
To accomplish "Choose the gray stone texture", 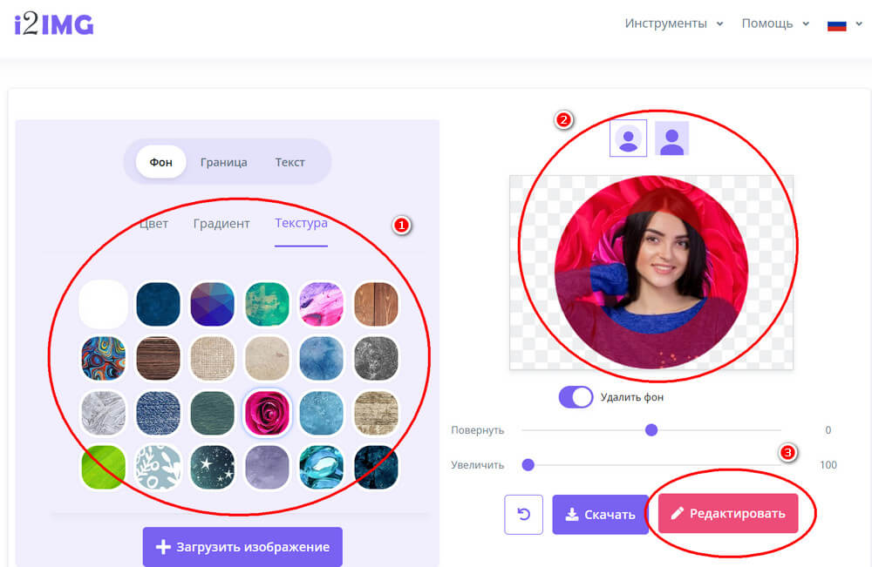I will pyautogui.click(x=376, y=358).
